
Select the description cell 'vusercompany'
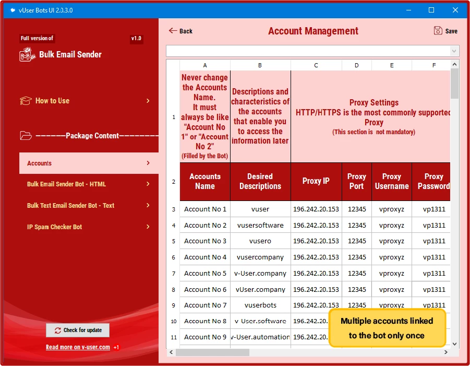click(260, 257)
